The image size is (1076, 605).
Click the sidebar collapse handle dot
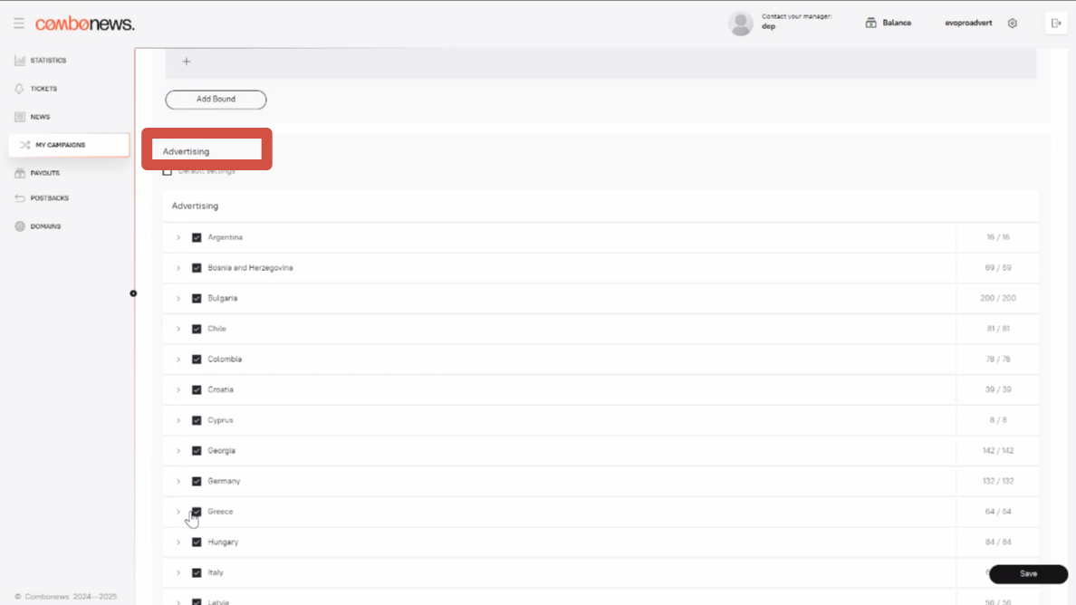coord(133,293)
